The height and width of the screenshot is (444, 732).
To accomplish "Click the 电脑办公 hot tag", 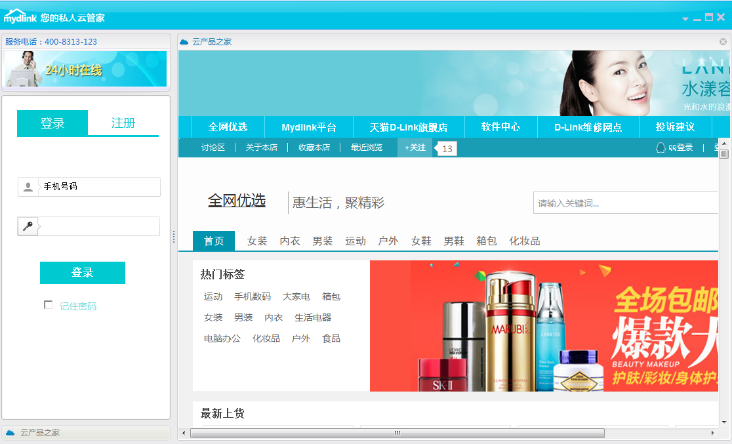I will (x=222, y=338).
